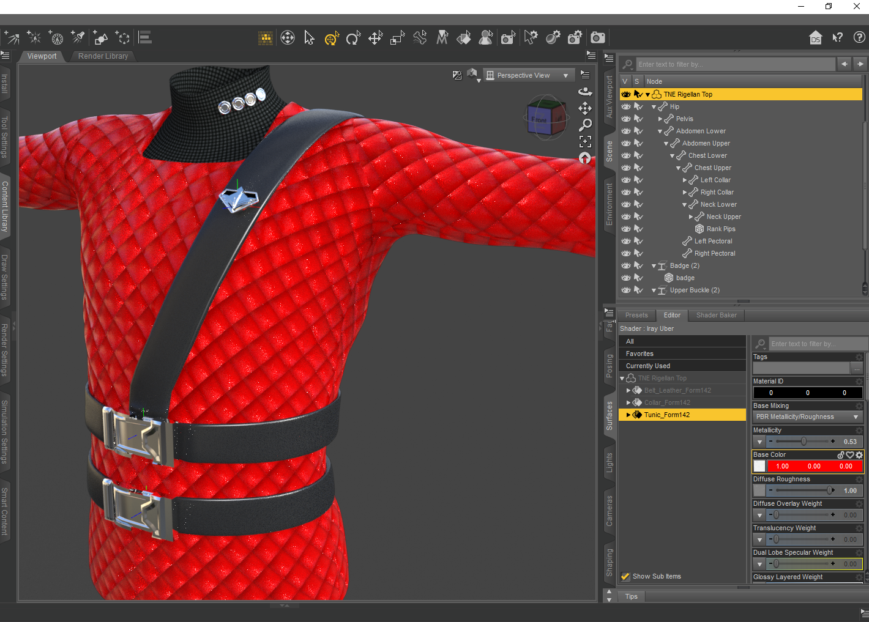Select the Rotate tool icon
This screenshot has width=869, height=622.
[353, 38]
